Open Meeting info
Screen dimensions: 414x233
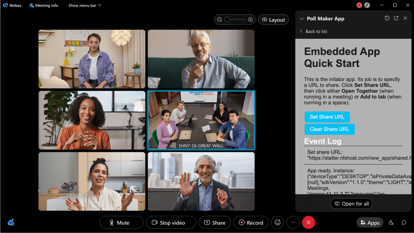(x=44, y=5)
